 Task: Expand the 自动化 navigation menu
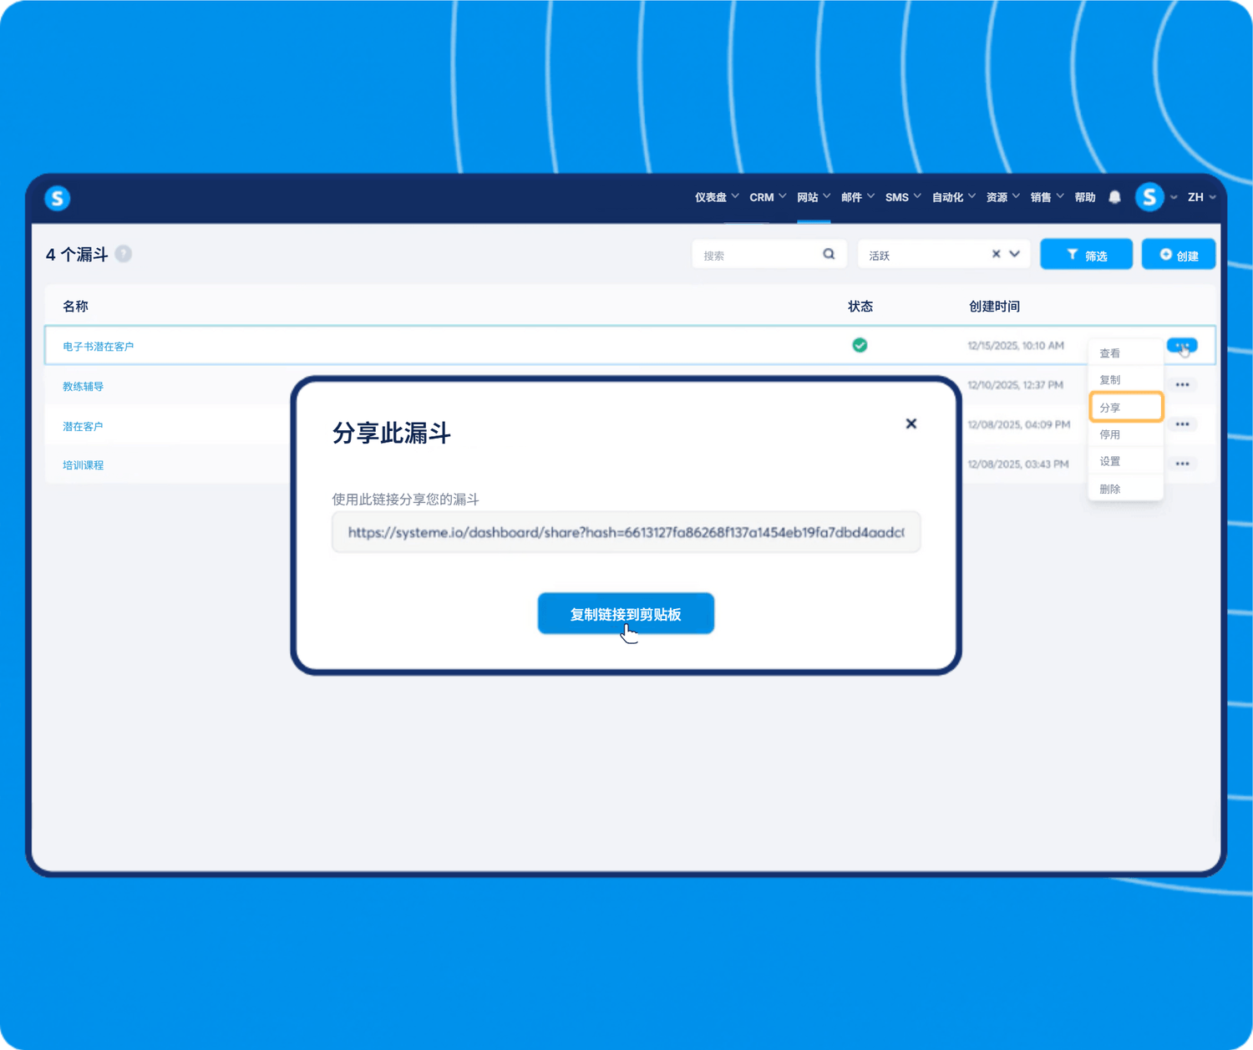point(954,197)
